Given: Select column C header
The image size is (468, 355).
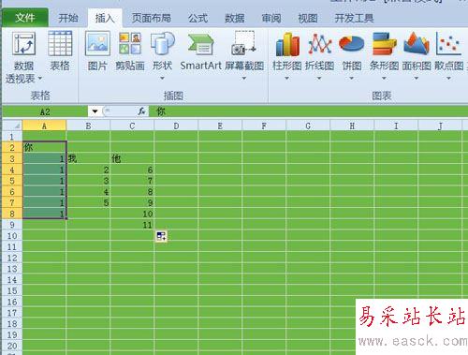Looking at the screenshot, I should pos(132,126).
